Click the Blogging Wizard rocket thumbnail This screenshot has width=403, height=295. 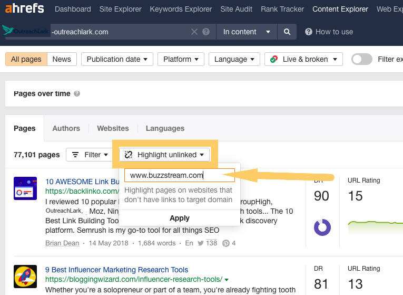point(25,277)
